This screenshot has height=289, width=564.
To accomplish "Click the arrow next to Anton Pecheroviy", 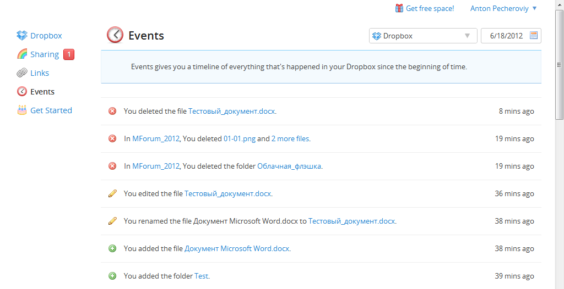I will [x=534, y=8].
